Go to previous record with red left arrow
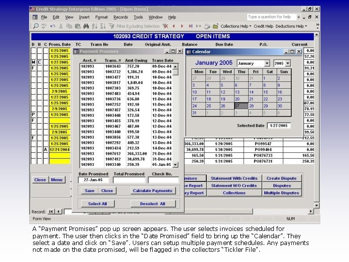Image resolution: width=349 pixels, height=262 pixels. click(174, 26)
